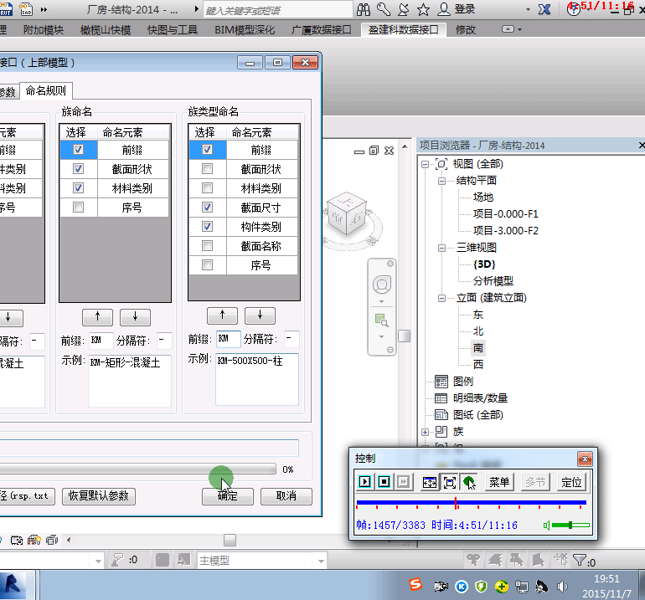Click the 确定 button
Image resolution: width=645 pixels, height=600 pixels.
pyautogui.click(x=227, y=495)
